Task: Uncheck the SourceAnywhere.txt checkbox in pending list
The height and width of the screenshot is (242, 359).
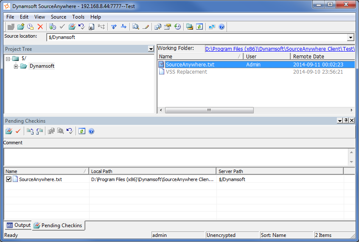Action: coord(9,179)
